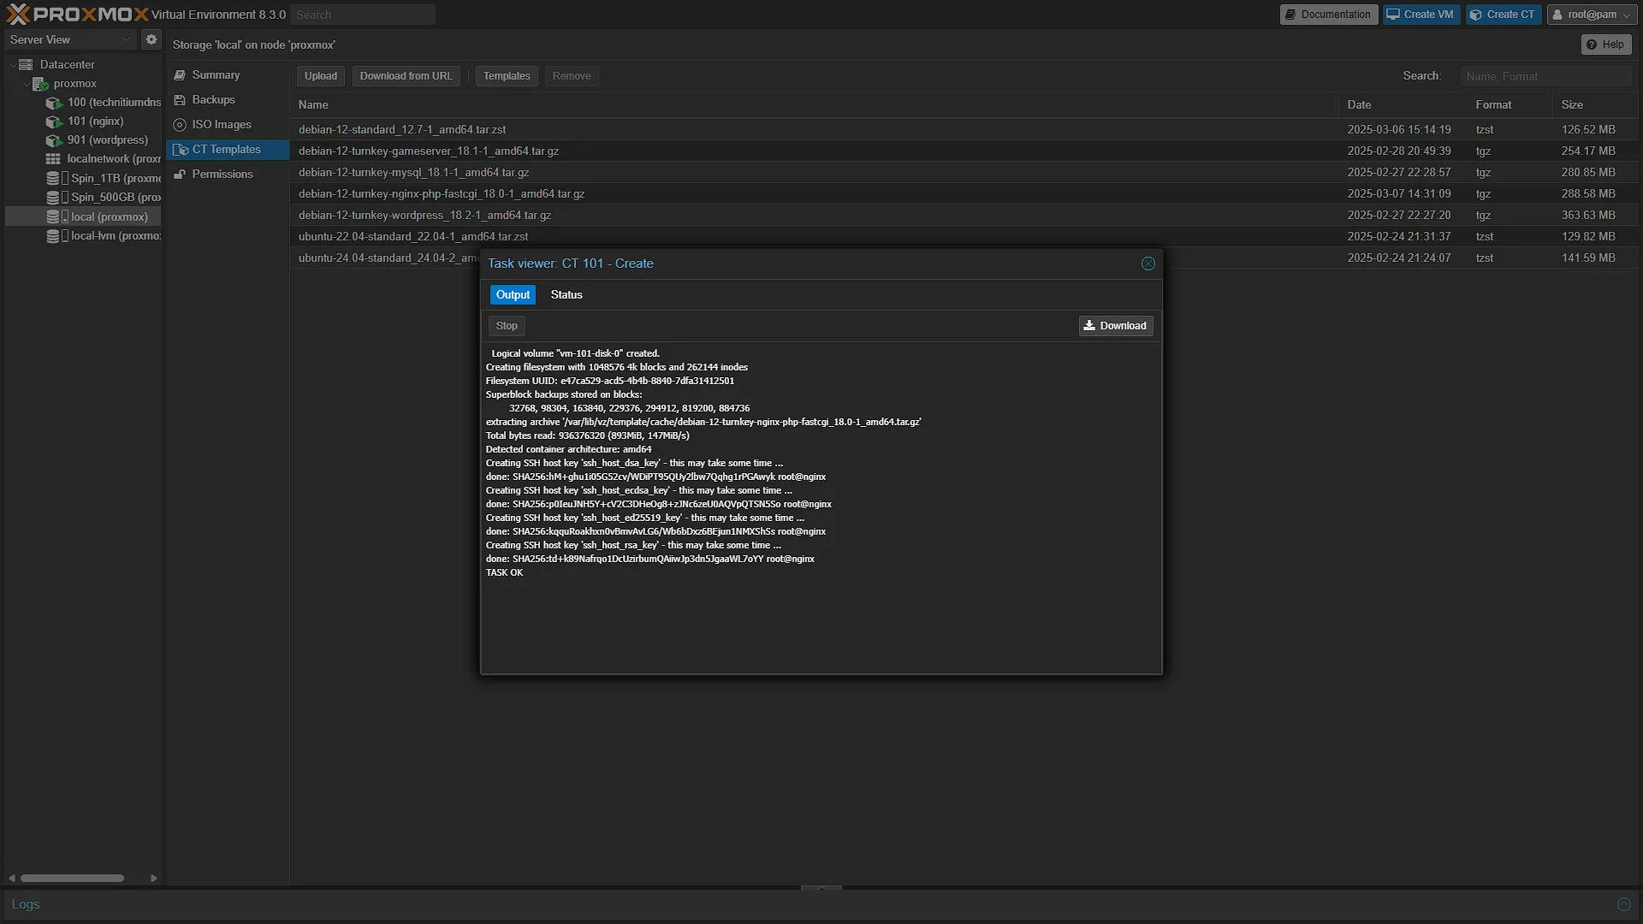The width and height of the screenshot is (1643, 924).
Task: Download the task log
Action: pos(1115,326)
